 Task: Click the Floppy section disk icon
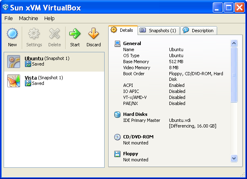pyautogui.click(x=117, y=154)
